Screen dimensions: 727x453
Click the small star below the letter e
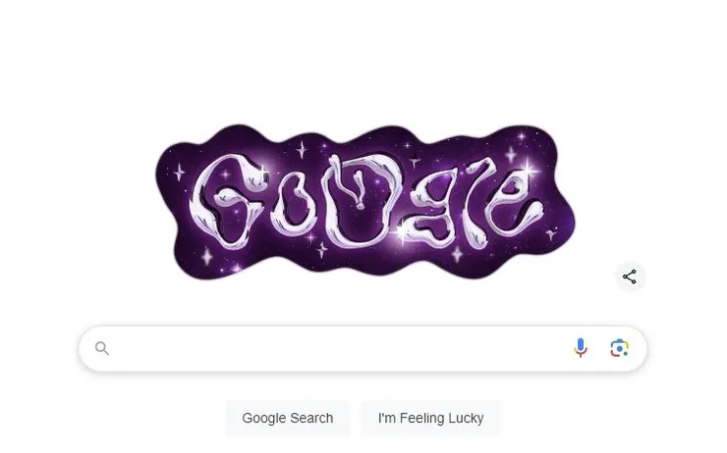click(x=551, y=233)
